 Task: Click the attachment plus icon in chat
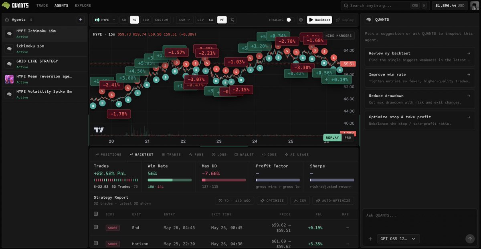click(x=370, y=239)
